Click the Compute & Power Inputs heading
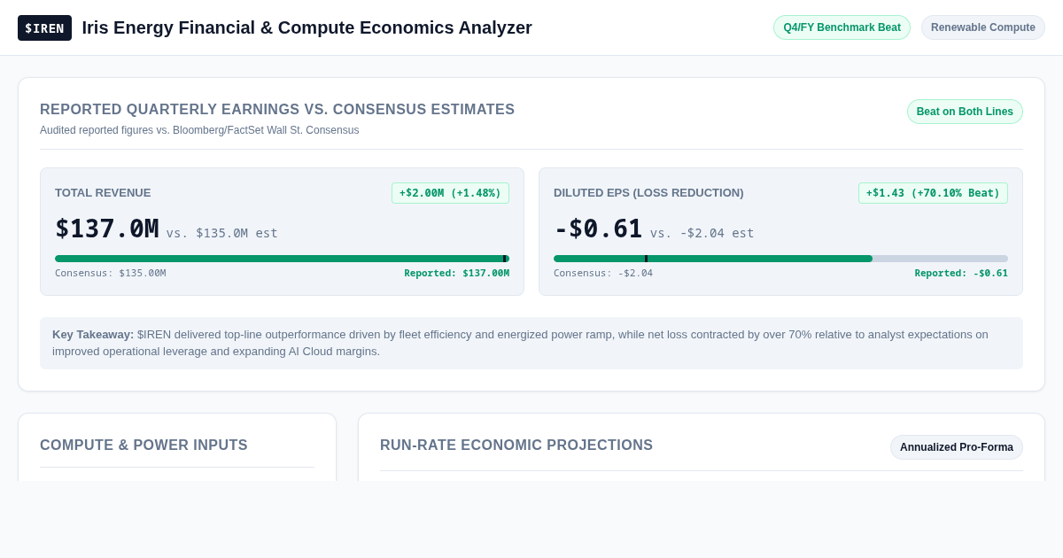This screenshot has width=1063, height=558. 144,446
